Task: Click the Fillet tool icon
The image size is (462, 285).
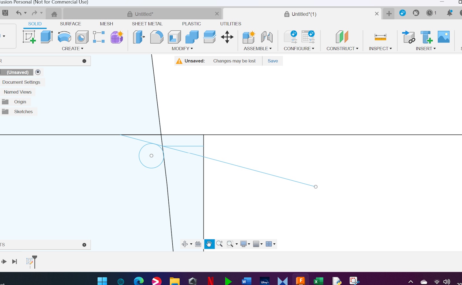Action: point(157,37)
